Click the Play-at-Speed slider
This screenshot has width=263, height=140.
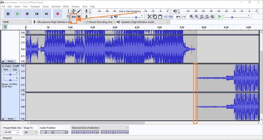click(236, 17)
